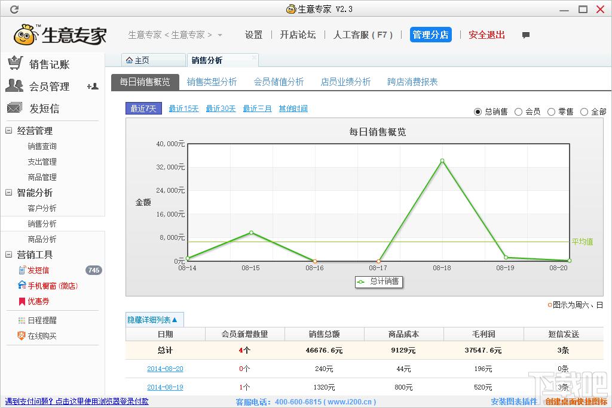This screenshot has width=612, height=408.
Task: Click the 08-18 peak data point
Action: tap(442, 160)
